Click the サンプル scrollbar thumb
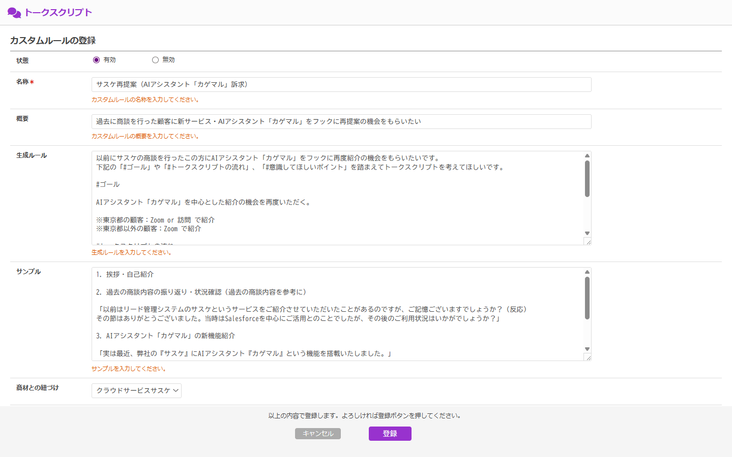Viewport: 732px width, 457px height. coord(587,298)
